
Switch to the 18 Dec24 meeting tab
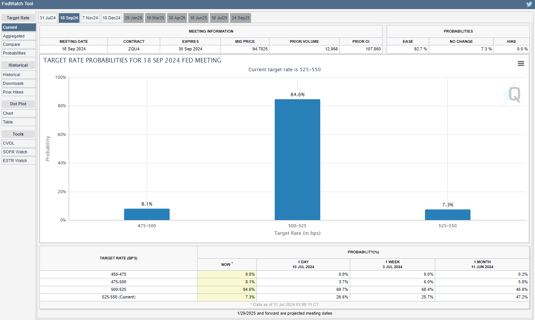[x=112, y=18]
